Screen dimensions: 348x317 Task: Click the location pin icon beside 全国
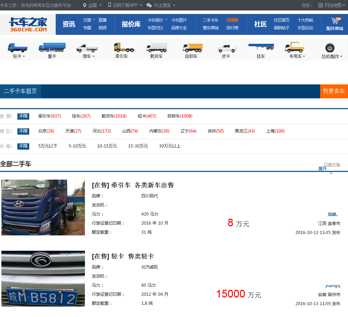(x=85, y=5)
